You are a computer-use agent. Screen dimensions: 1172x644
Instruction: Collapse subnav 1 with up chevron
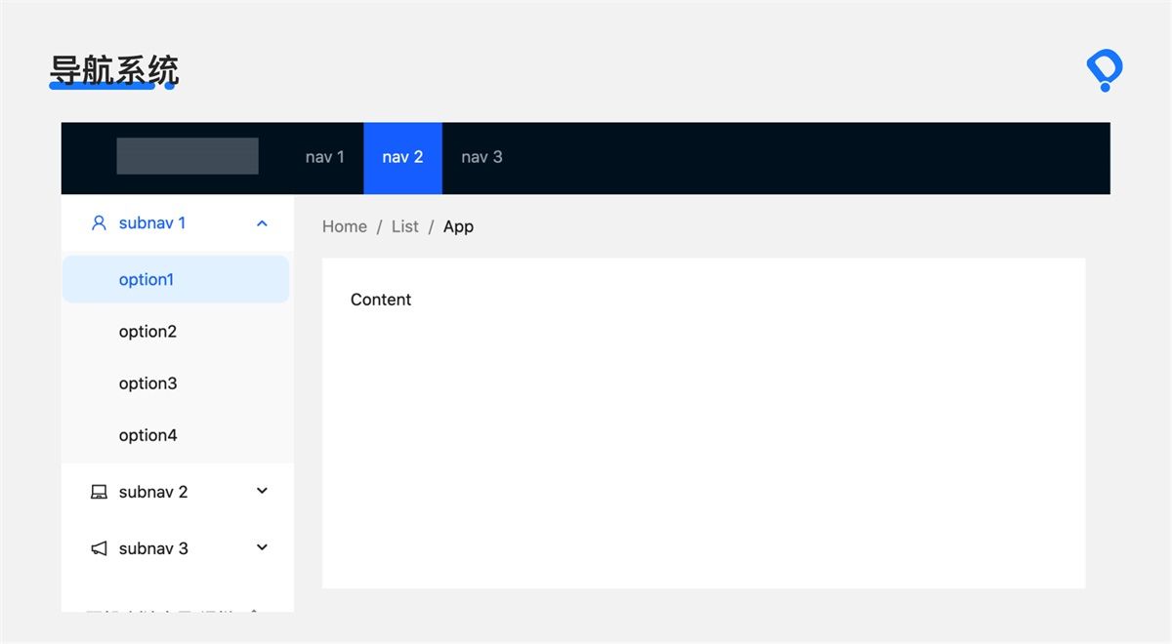click(262, 223)
